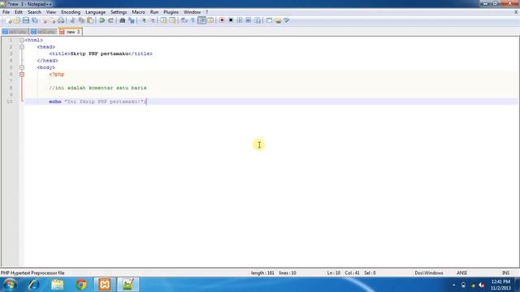520x292 pixels.
Task: Select the new 3 tab
Action: pos(70,32)
